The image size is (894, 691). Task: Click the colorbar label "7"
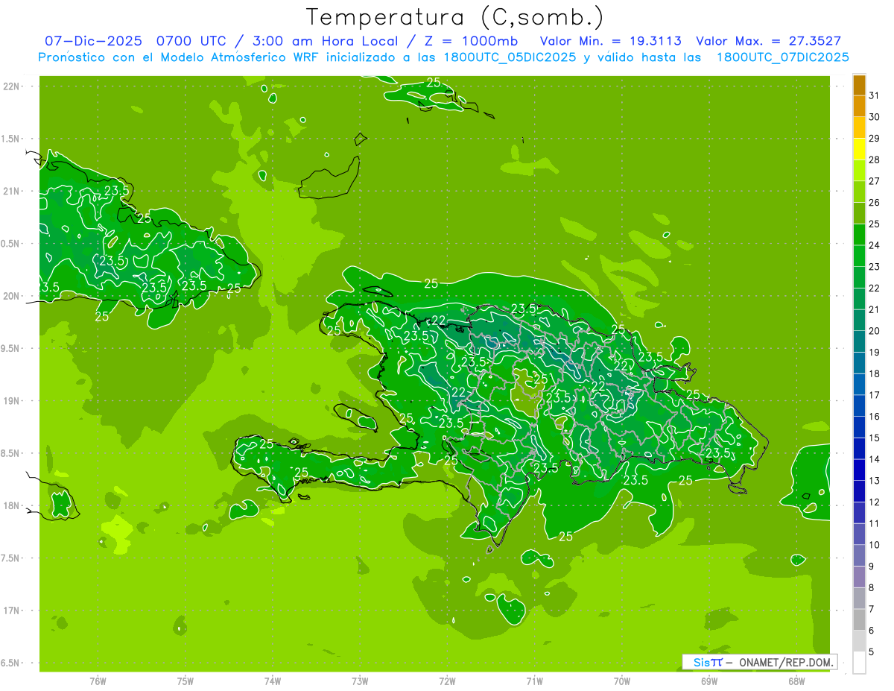(872, 609)
